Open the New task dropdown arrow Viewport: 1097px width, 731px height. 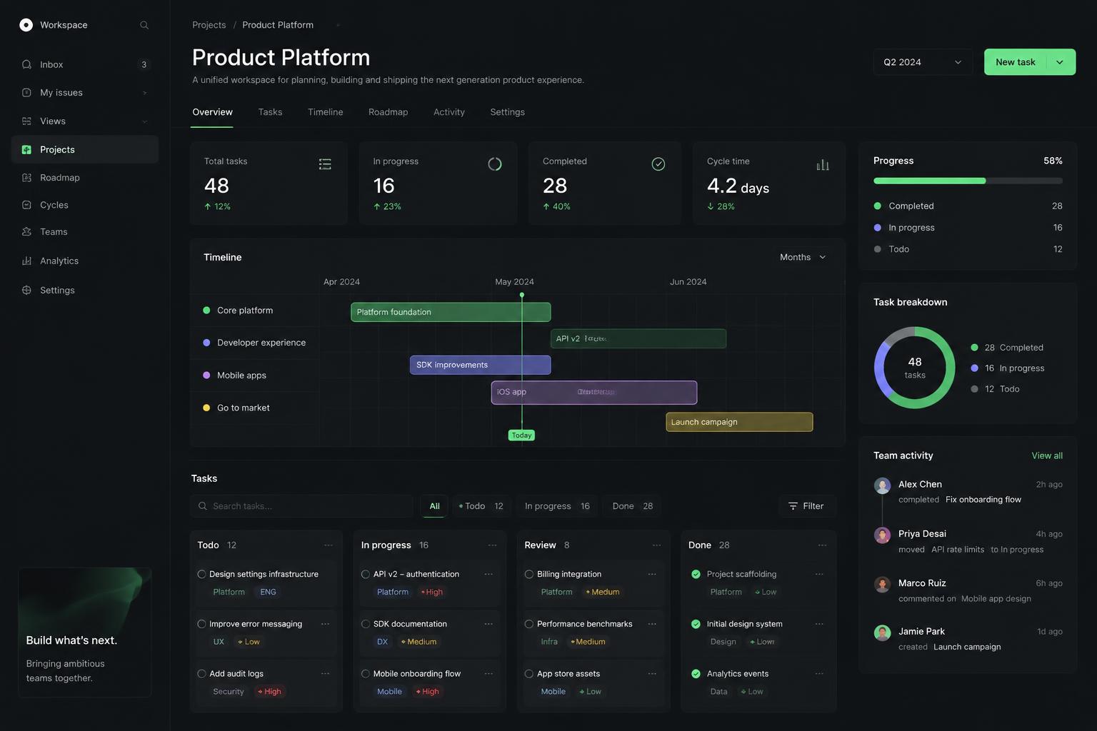pos(1061,62)
